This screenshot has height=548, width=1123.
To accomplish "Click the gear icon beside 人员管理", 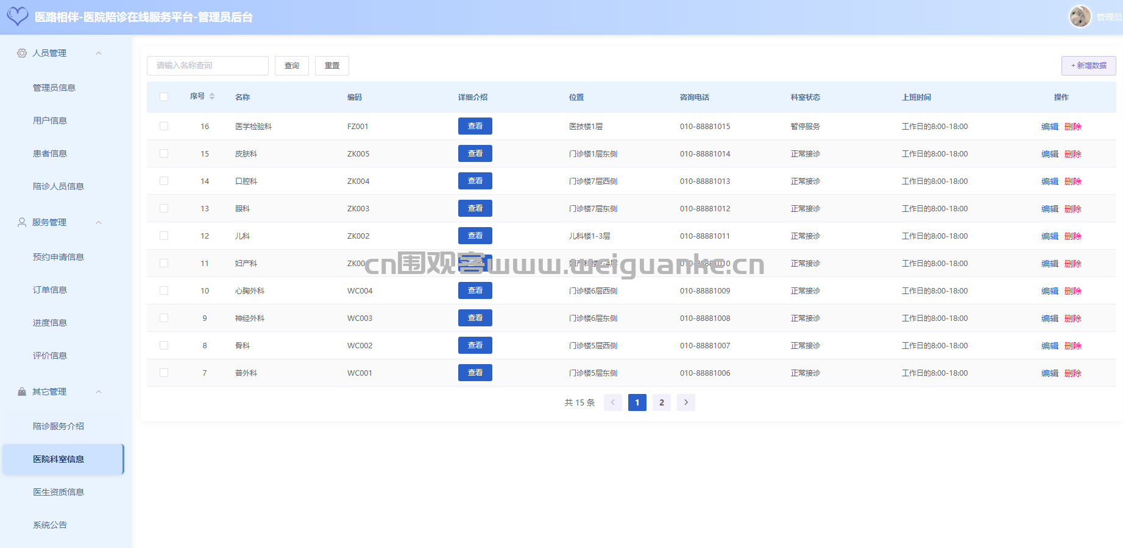I will [x=22, y=53].
